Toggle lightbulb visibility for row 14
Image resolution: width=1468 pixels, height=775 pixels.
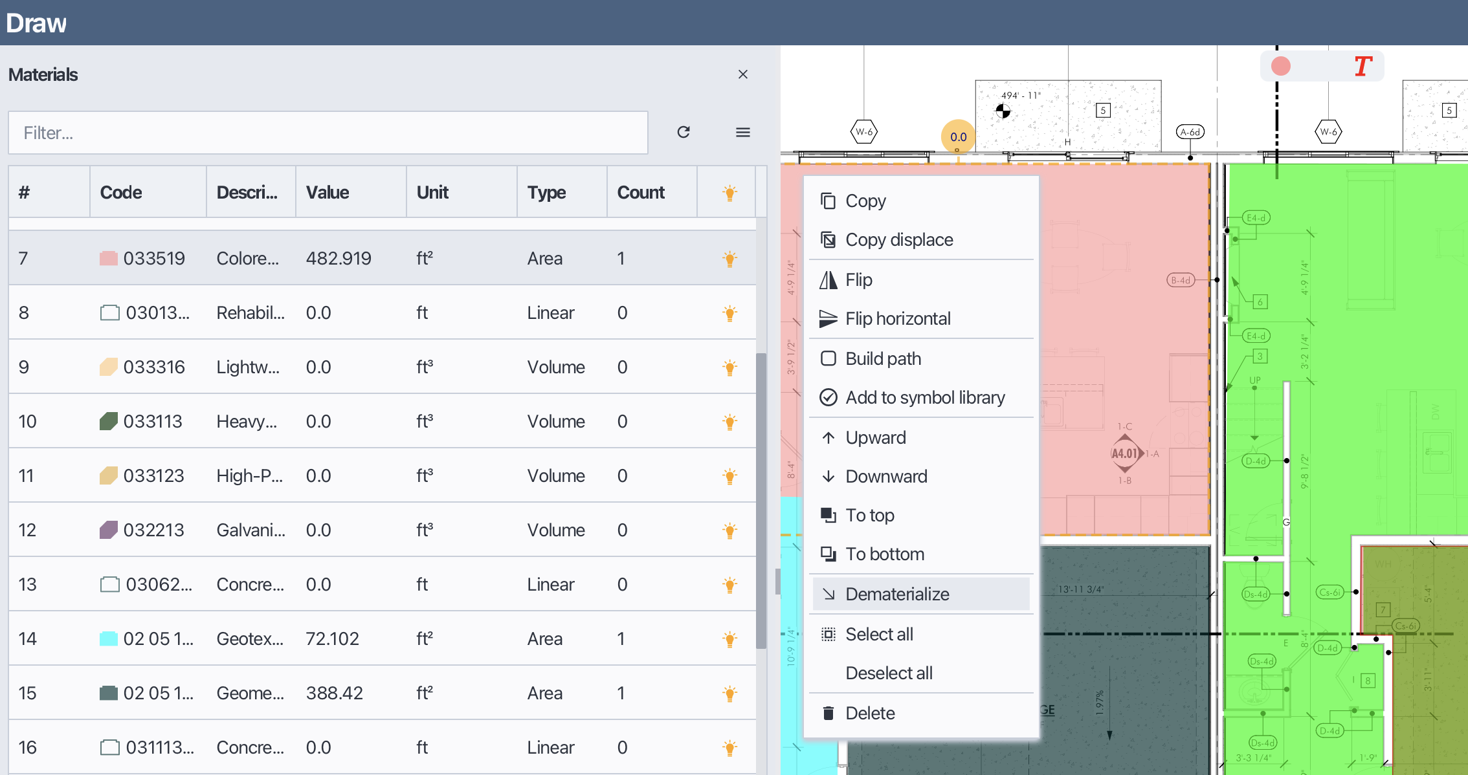click(x=729, y=639)
